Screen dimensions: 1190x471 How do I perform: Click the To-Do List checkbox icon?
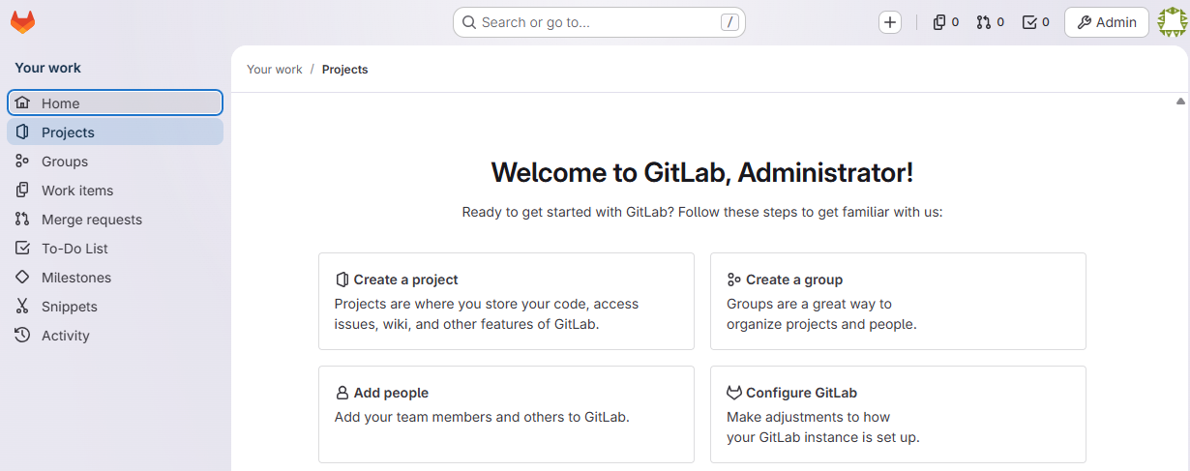pyautogui.click(x=22, y=249)
